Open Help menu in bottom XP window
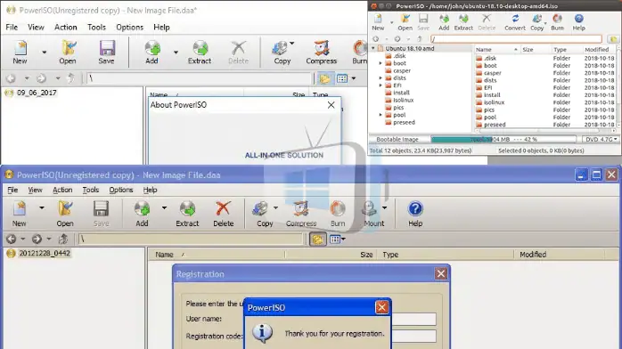 click(150, 190)
